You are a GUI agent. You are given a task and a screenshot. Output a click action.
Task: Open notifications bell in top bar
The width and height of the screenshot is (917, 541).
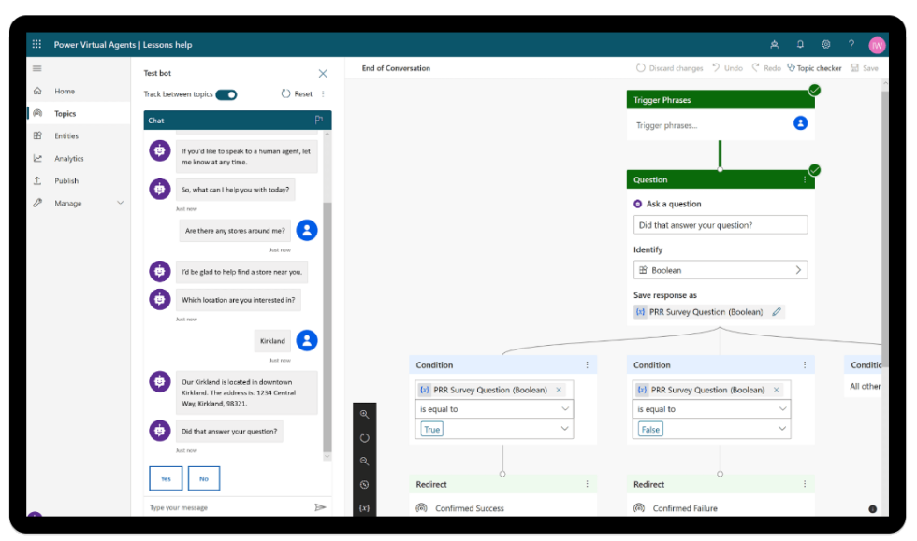point(800,44)
